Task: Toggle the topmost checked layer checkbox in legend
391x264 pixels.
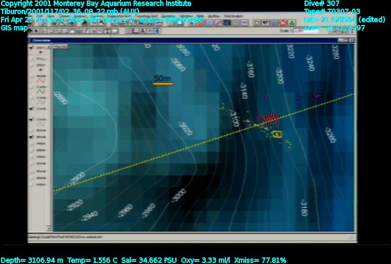Action: (31, 48)
